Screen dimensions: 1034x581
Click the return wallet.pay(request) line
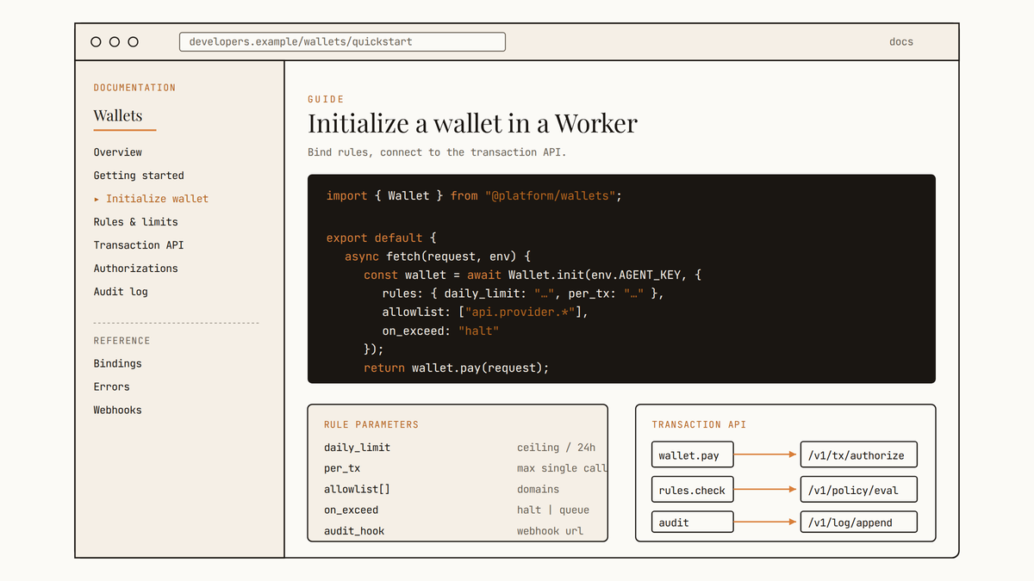pos(456,368)
